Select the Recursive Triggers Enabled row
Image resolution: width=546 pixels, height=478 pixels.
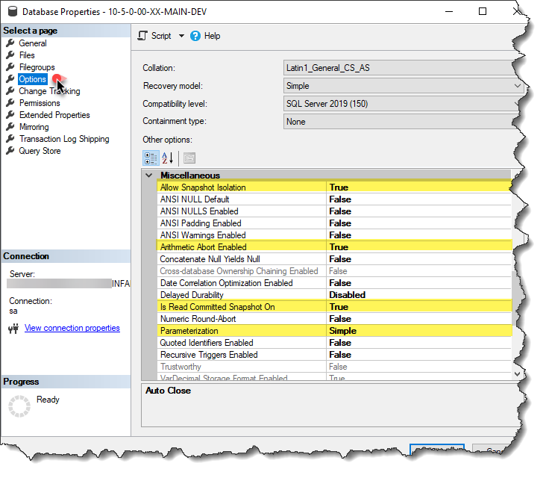334,355
